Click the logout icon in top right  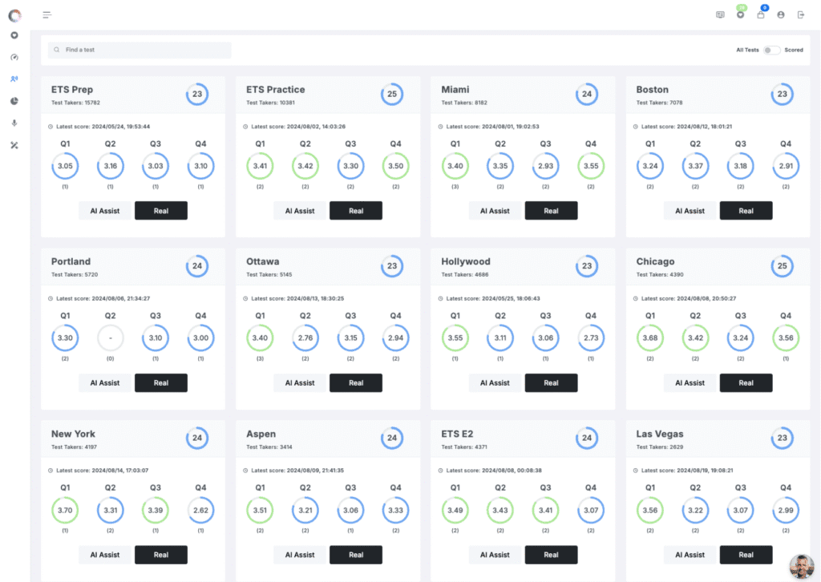click(800, 14)
